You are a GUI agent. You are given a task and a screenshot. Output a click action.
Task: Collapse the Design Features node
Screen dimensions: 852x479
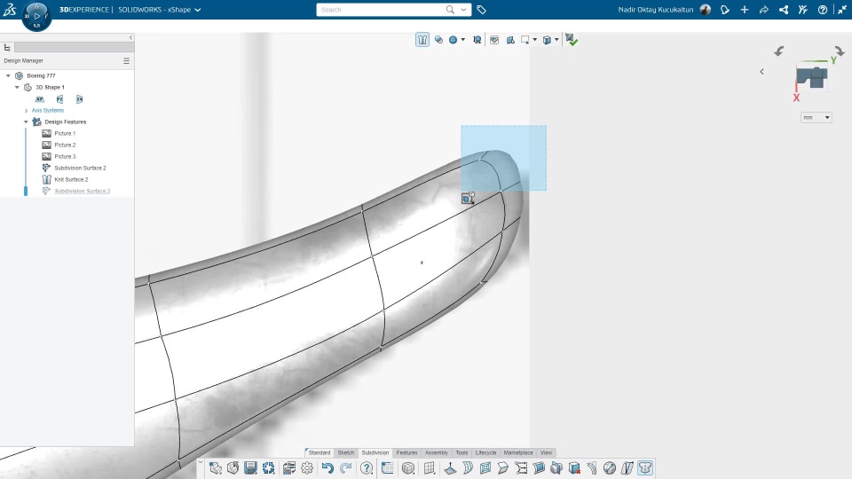26,122
